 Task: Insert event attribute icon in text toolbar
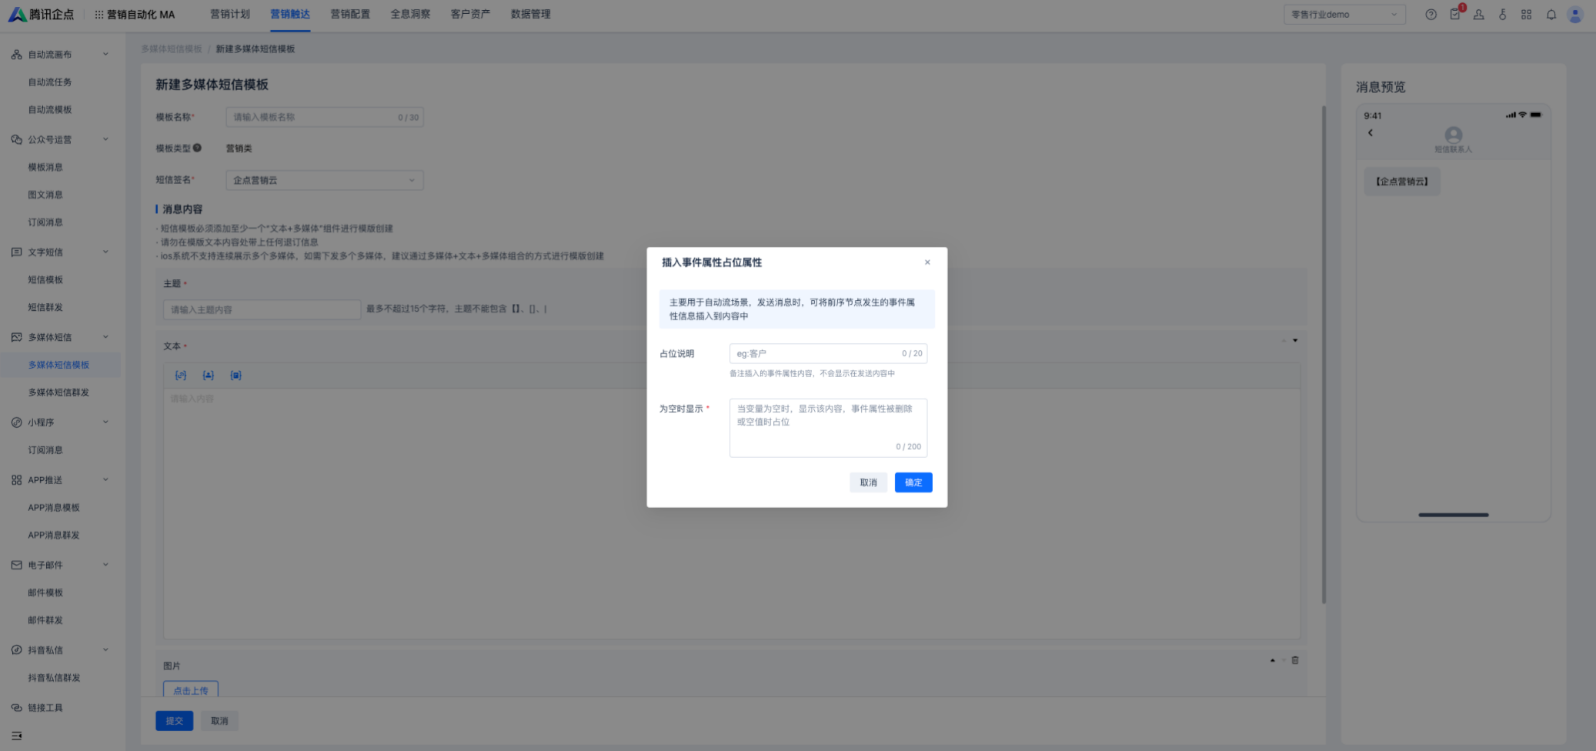236,375
